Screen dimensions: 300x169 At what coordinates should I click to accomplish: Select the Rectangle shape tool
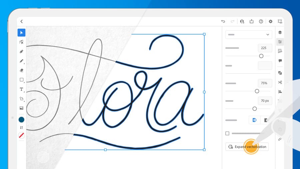click(21, 80)
